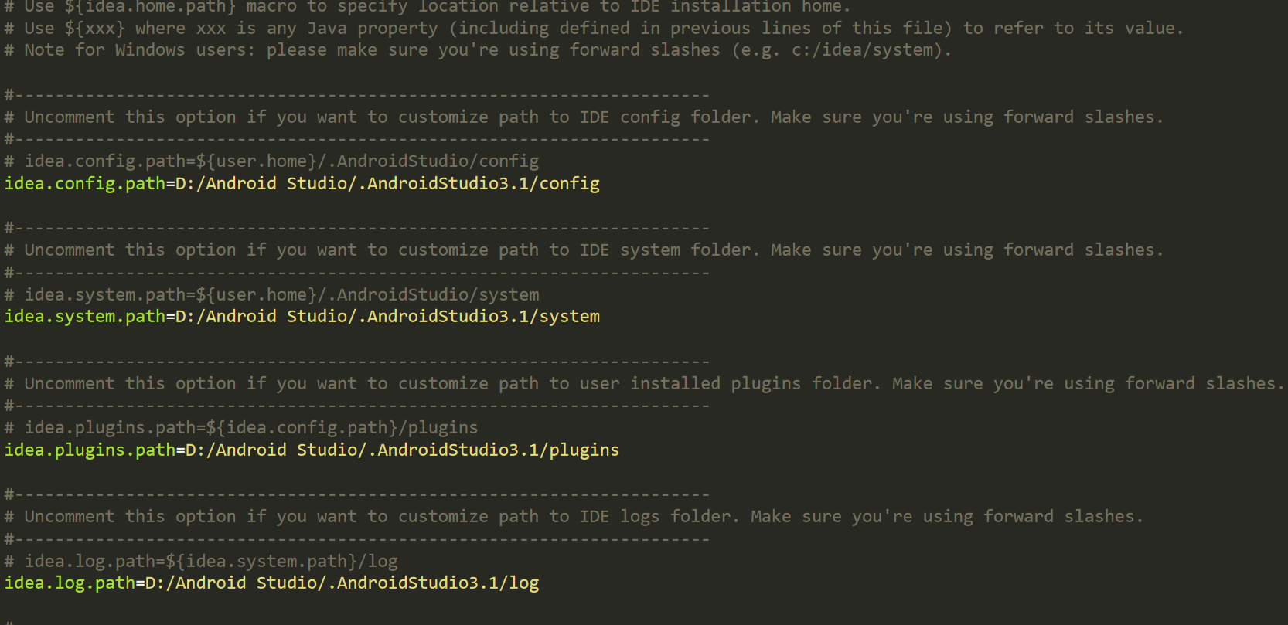Click the '${xxx} where xxx is any Java property' line
1288x625 pixels.
coord(595,29)
